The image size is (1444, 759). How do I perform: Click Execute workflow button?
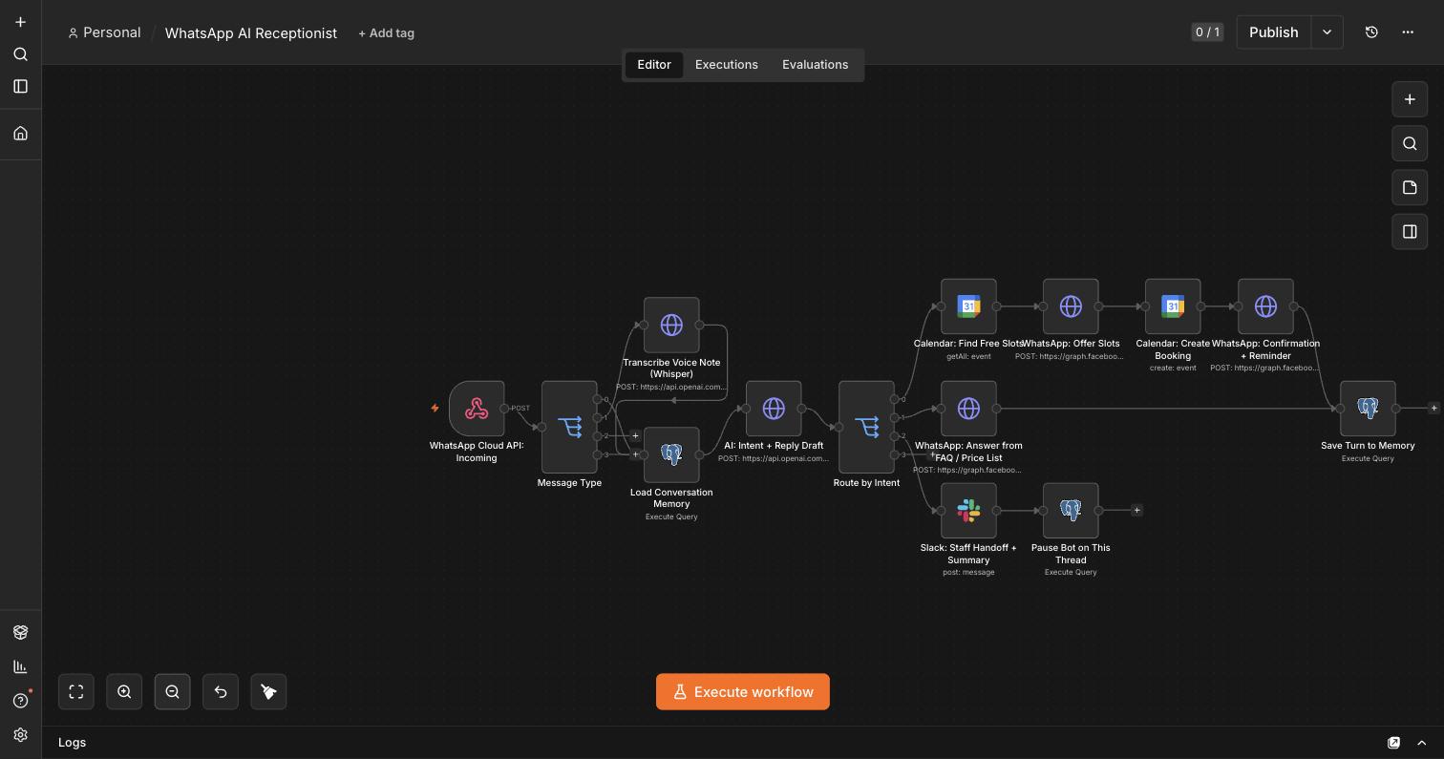click(743, 692)
